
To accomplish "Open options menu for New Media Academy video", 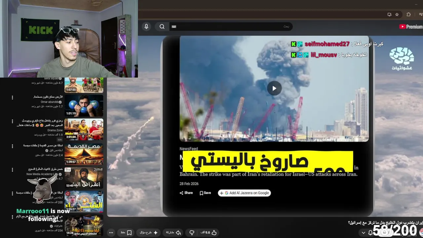I will 13,170.
